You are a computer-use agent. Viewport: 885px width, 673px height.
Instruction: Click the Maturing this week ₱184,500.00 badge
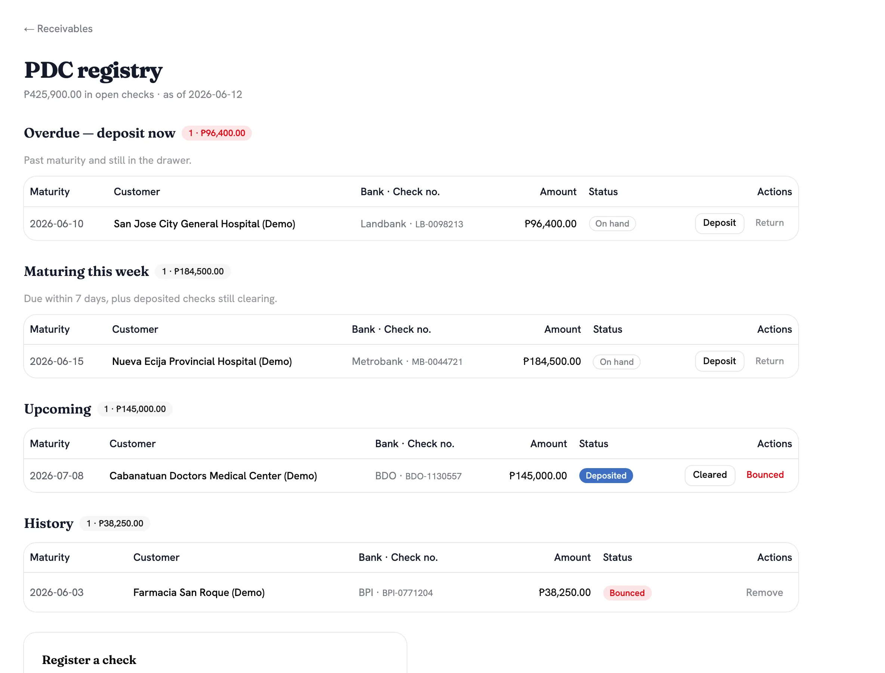coord(192,271)
